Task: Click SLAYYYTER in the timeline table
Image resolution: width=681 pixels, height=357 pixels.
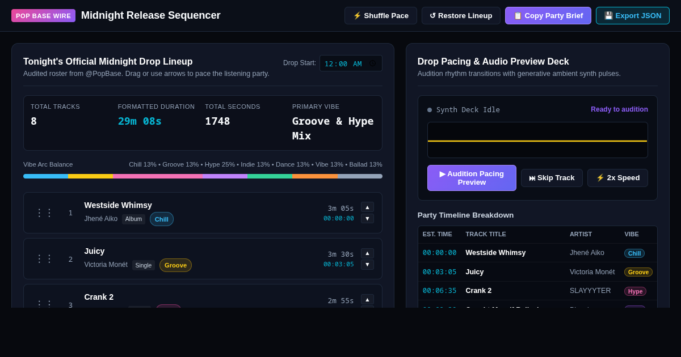Action: 590,291
